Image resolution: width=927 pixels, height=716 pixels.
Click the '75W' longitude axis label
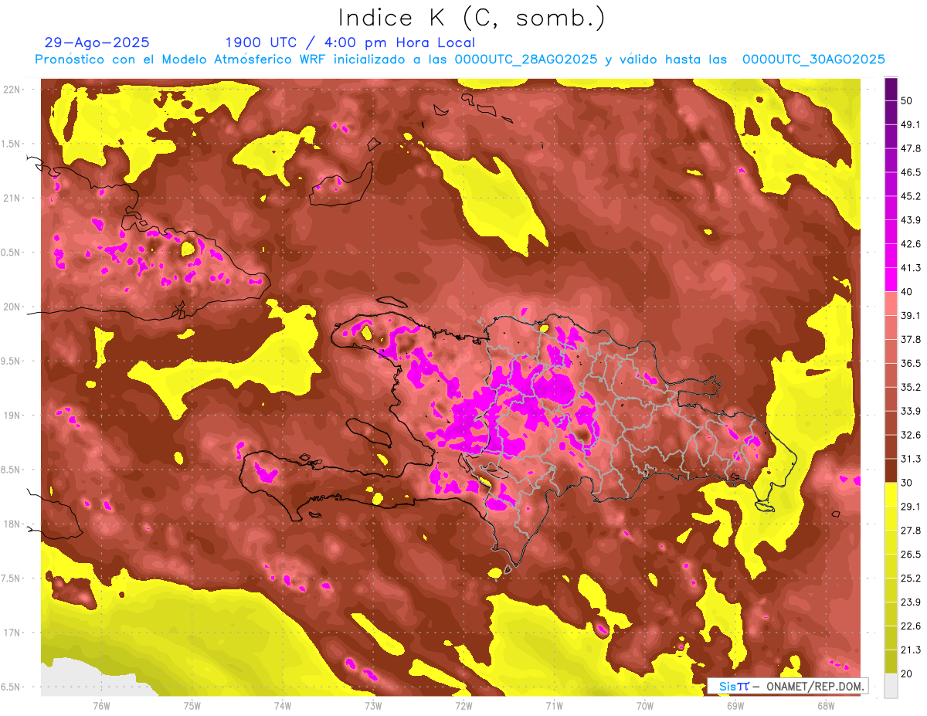(192, 705)
